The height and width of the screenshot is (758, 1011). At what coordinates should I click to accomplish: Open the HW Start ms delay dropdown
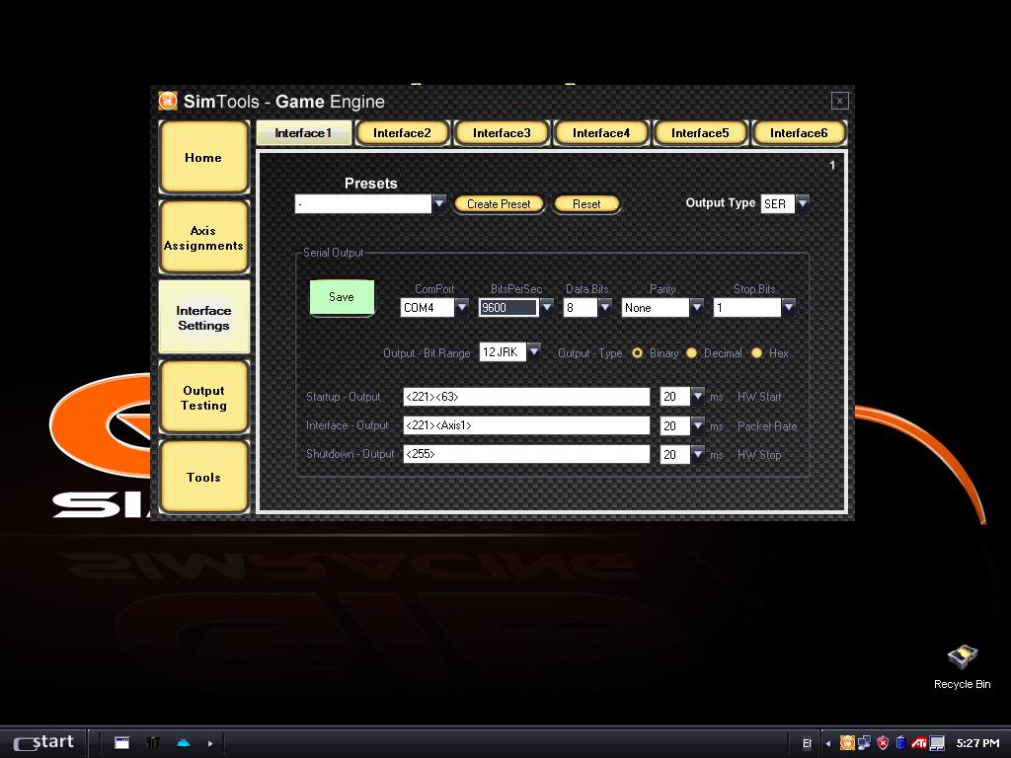(x=698, y=396)
